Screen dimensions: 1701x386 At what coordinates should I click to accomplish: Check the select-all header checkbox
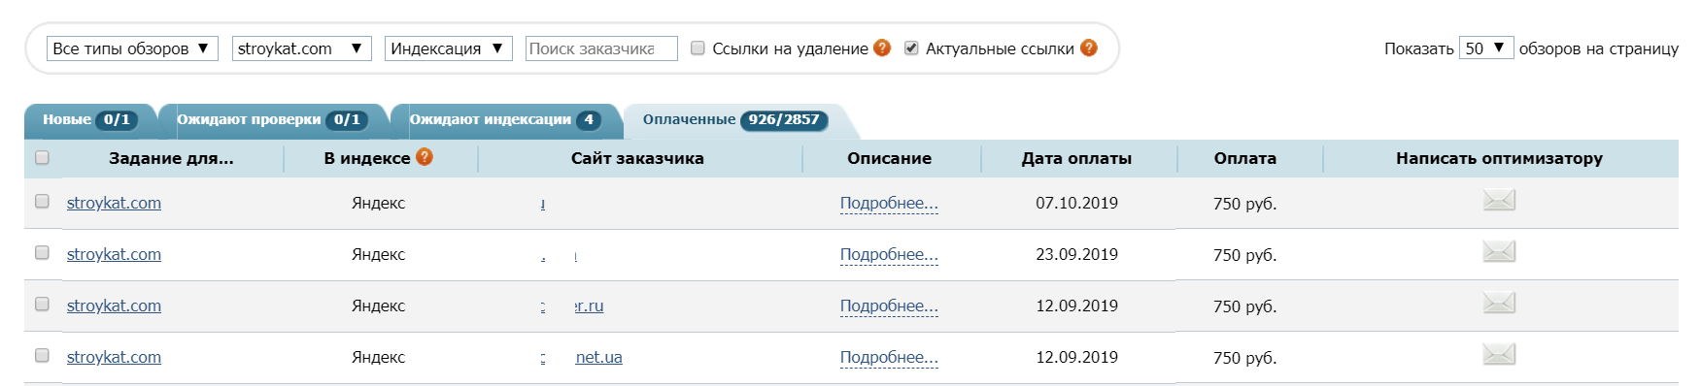click(42, 157)
